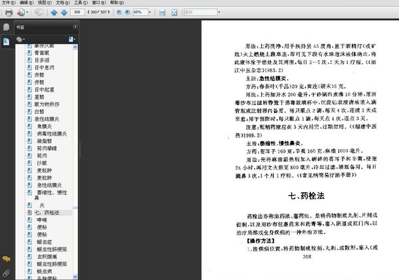Screen dimensions: 399x280
Task: Click the bookmark icon beside 七、药栓法
Action: [29, 213]
